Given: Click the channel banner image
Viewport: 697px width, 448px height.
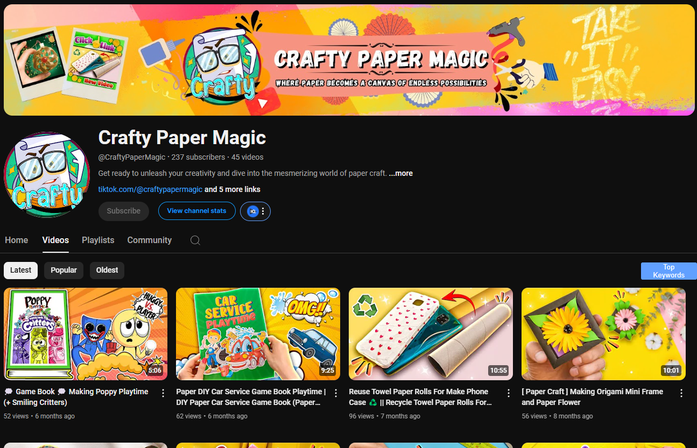Looking at the screenshot, I should point(349,60).
